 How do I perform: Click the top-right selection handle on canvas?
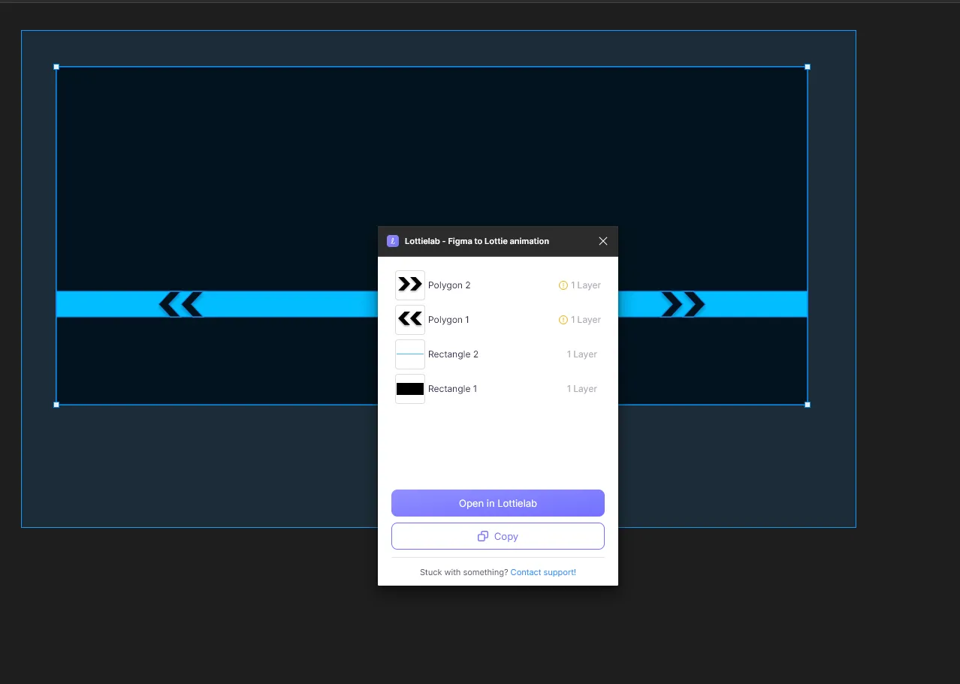808,67
